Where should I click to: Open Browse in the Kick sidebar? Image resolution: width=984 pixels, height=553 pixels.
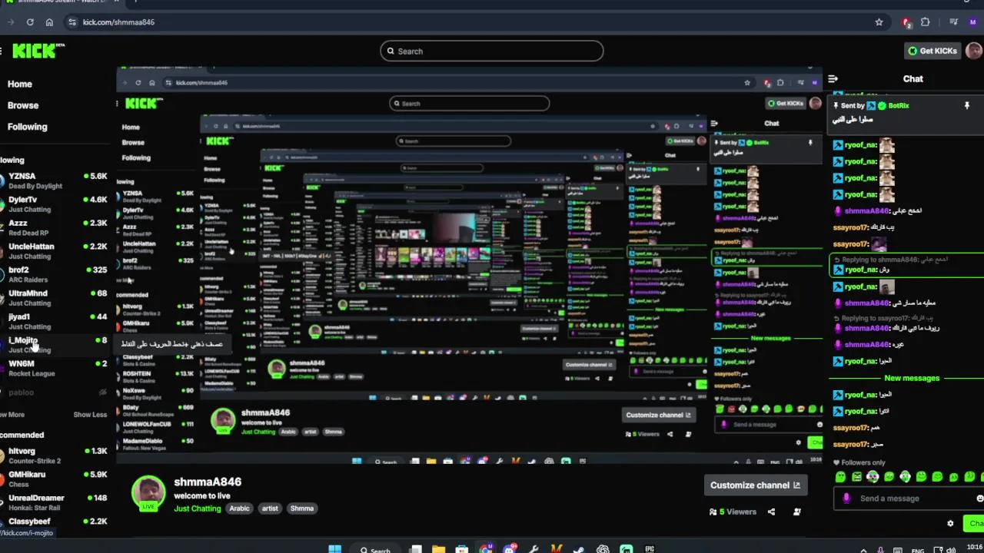click(23, 106)
